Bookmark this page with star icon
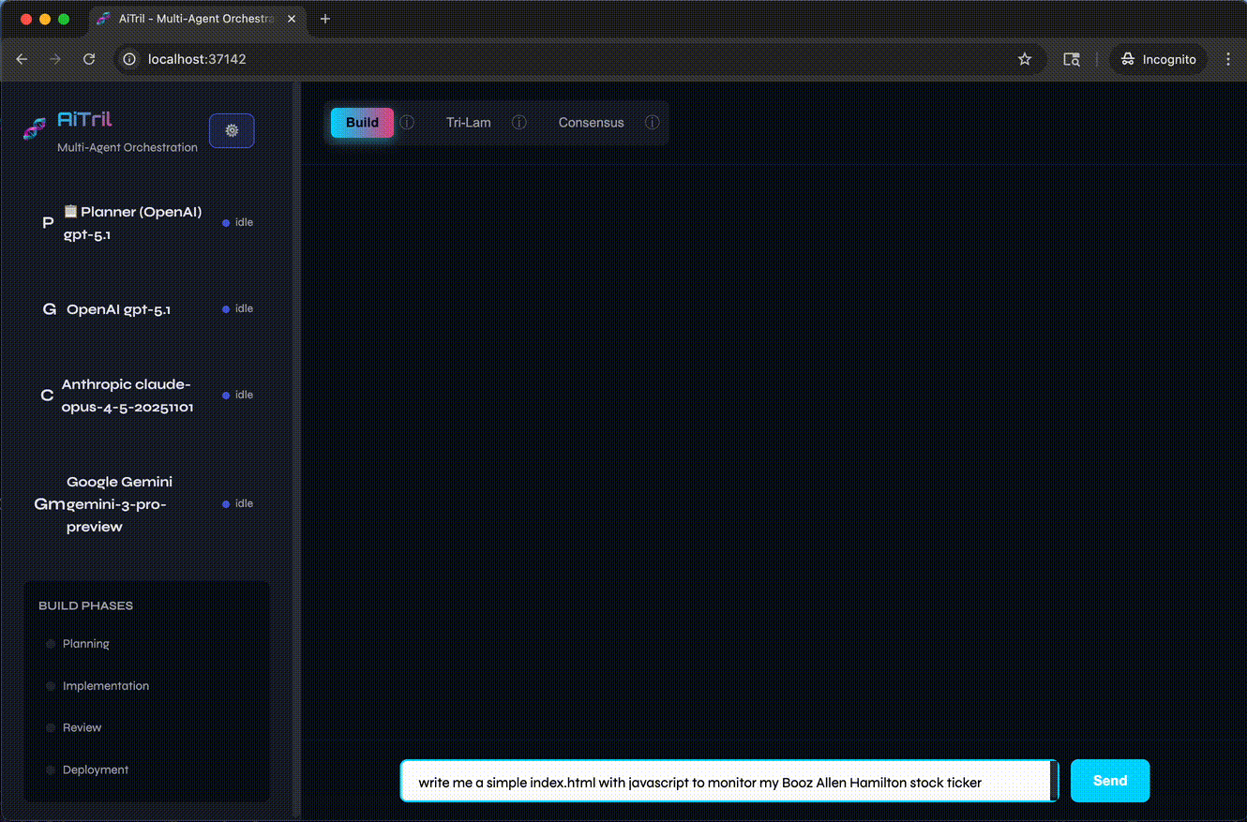 (x=1025, y=59)
